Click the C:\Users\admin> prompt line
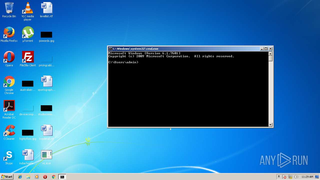The height and width of the screenshot is (180, 320). coord(123,62)
